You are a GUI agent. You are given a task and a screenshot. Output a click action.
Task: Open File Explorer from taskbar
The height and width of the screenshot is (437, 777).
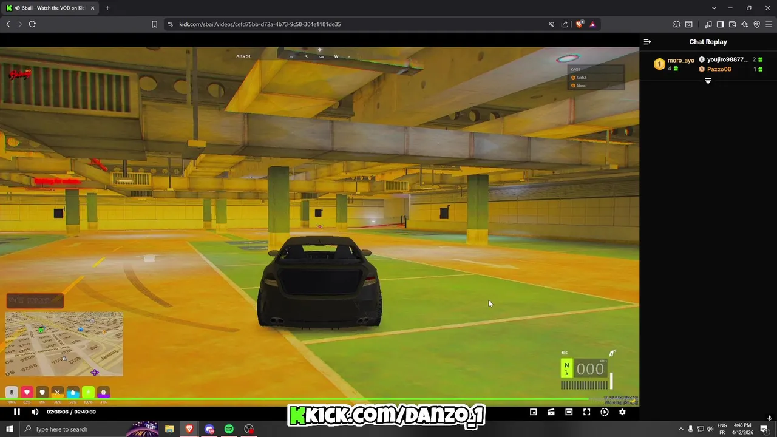coord(169,429)
